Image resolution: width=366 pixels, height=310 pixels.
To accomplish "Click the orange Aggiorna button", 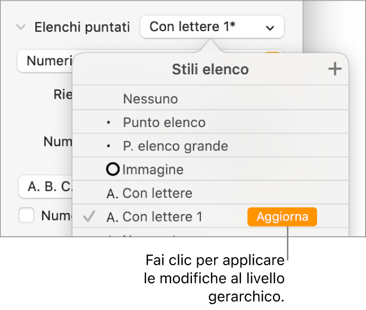I will tap(282, 217).
